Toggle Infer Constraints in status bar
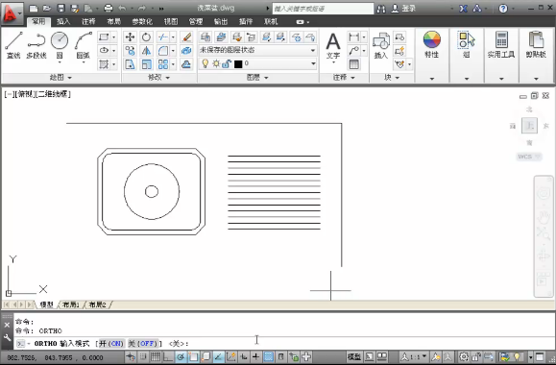 (131, 357)
